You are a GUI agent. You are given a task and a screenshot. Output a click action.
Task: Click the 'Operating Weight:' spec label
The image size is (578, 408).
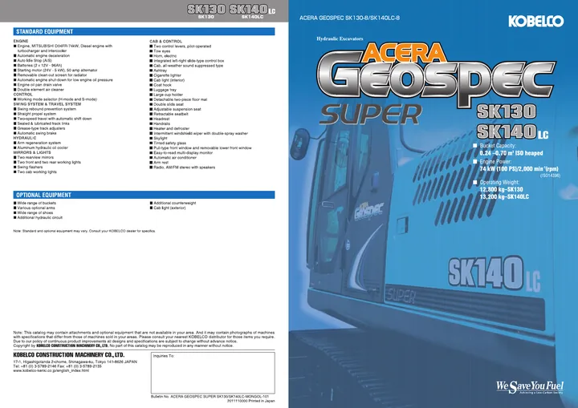(x=499, y=182)
